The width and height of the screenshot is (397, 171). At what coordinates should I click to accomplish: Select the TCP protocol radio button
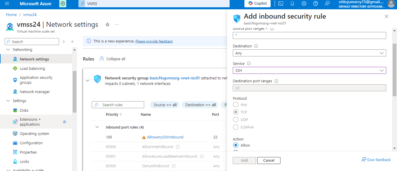coord(236,112)
